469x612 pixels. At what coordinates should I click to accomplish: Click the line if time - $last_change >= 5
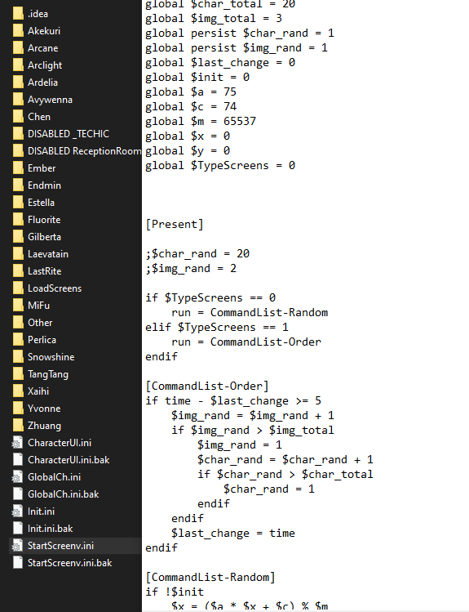[x=233, y=401]
